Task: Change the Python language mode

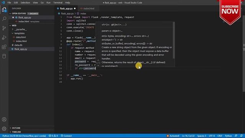Action: (228, 136)
